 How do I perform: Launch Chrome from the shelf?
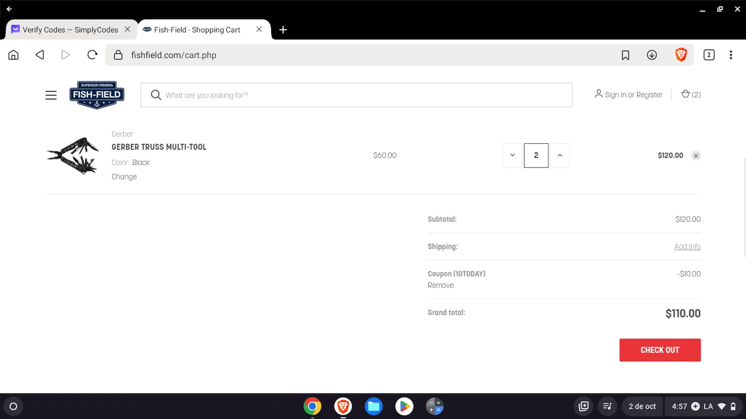point(312,407)
